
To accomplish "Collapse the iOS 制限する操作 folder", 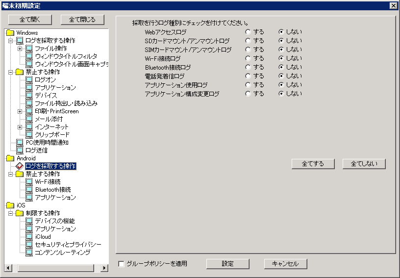I will tap(10, 213).
